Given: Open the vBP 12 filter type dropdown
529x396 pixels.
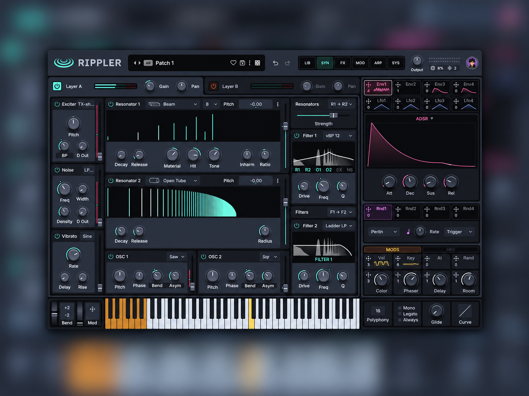Looking at the screenshot, I should (x=339, y=136).
